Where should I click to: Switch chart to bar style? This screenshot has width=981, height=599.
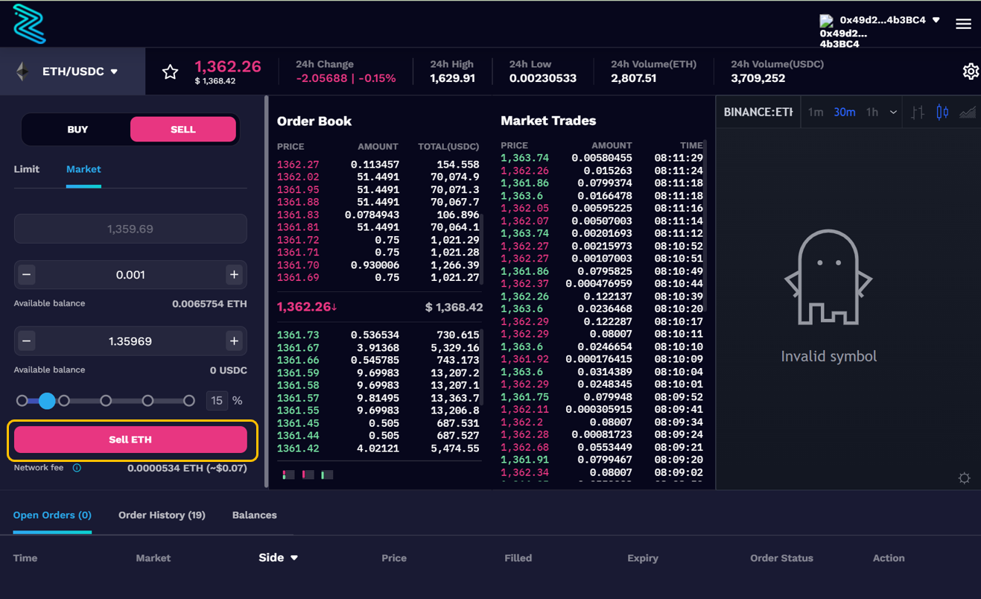918,112
